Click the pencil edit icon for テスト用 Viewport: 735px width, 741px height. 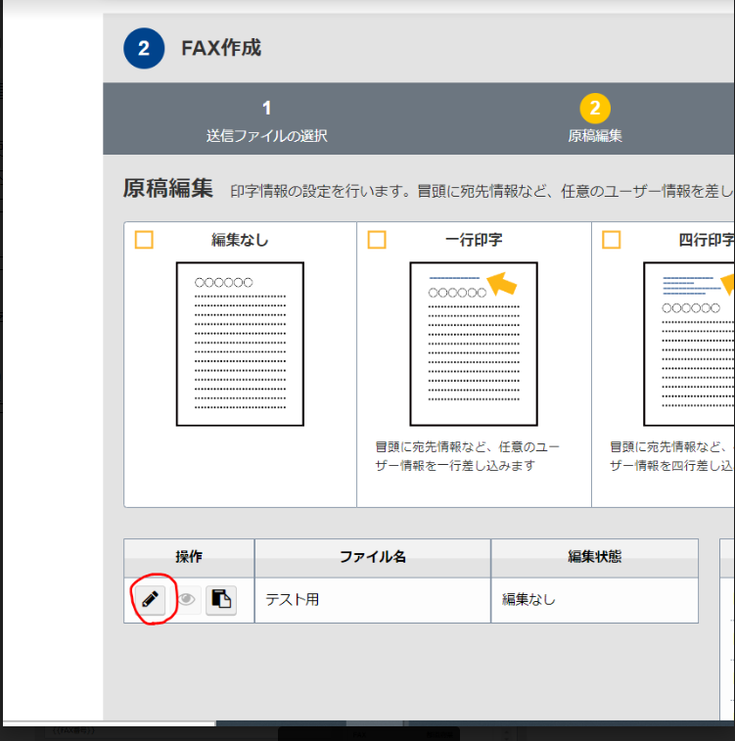(150, 600)
